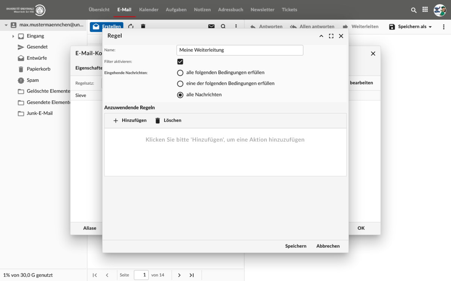Screen dimensions: 451x281
Task: Select 'alle folgenden Bedingungen erfüllen' option
Action: click(x=180, y=73)
